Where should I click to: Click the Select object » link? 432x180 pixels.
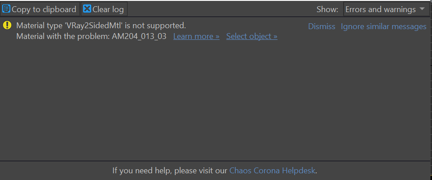point(252,36)
